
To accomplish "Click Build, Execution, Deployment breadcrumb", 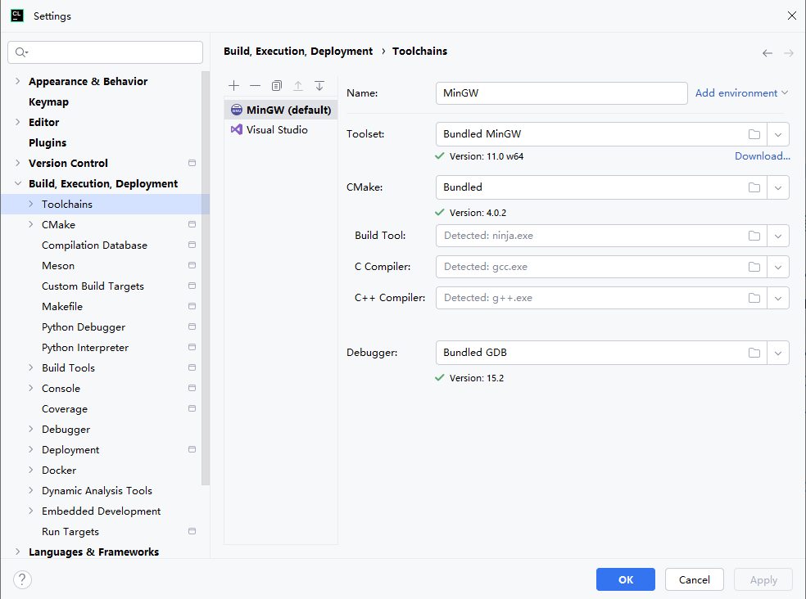I will coord(298,52).
